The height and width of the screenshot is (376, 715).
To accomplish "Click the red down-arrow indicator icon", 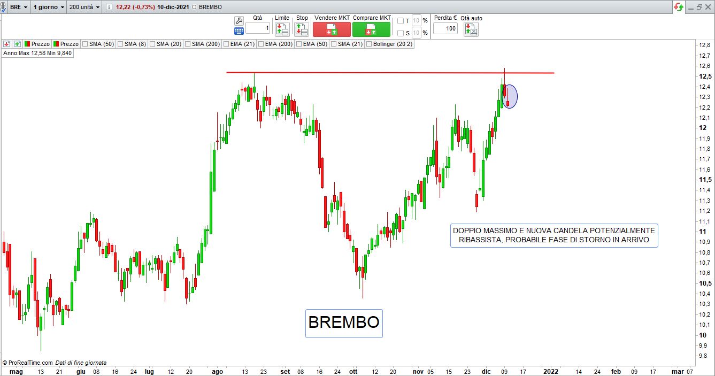I will click(x=7, y=44).
